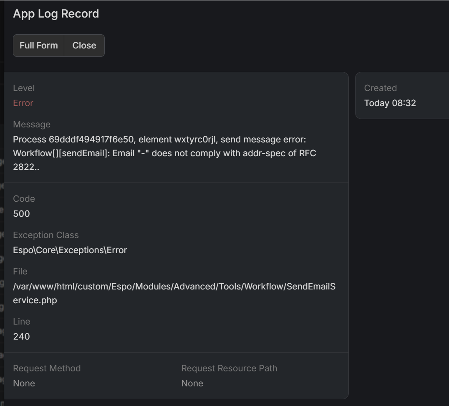This screenshot has height=406, width=449.
Task: Click the Today 08:32 created timestamp
Action: [x=390, y=103]
